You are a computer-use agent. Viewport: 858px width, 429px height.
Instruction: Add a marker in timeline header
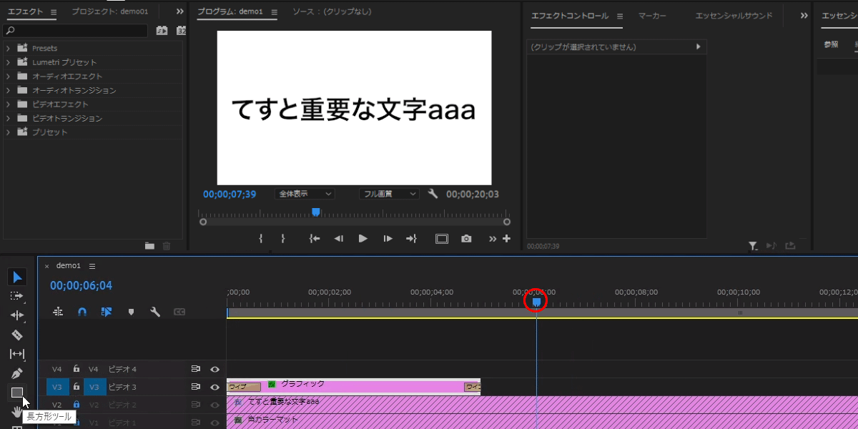point(131,312)
